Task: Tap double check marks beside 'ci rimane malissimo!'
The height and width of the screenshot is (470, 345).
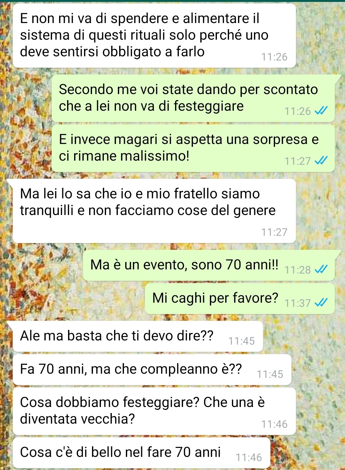Action: click(321, 161)
